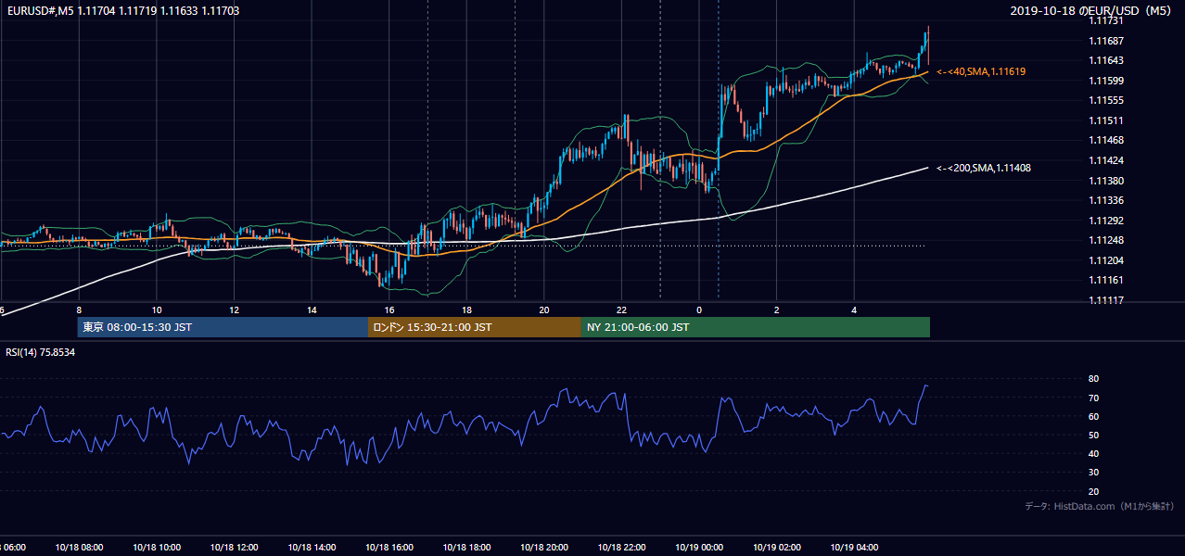Screen dimensions: 1185x556
Task: Click price axis value 1.11468
Action: click(x=1105, y=140)
